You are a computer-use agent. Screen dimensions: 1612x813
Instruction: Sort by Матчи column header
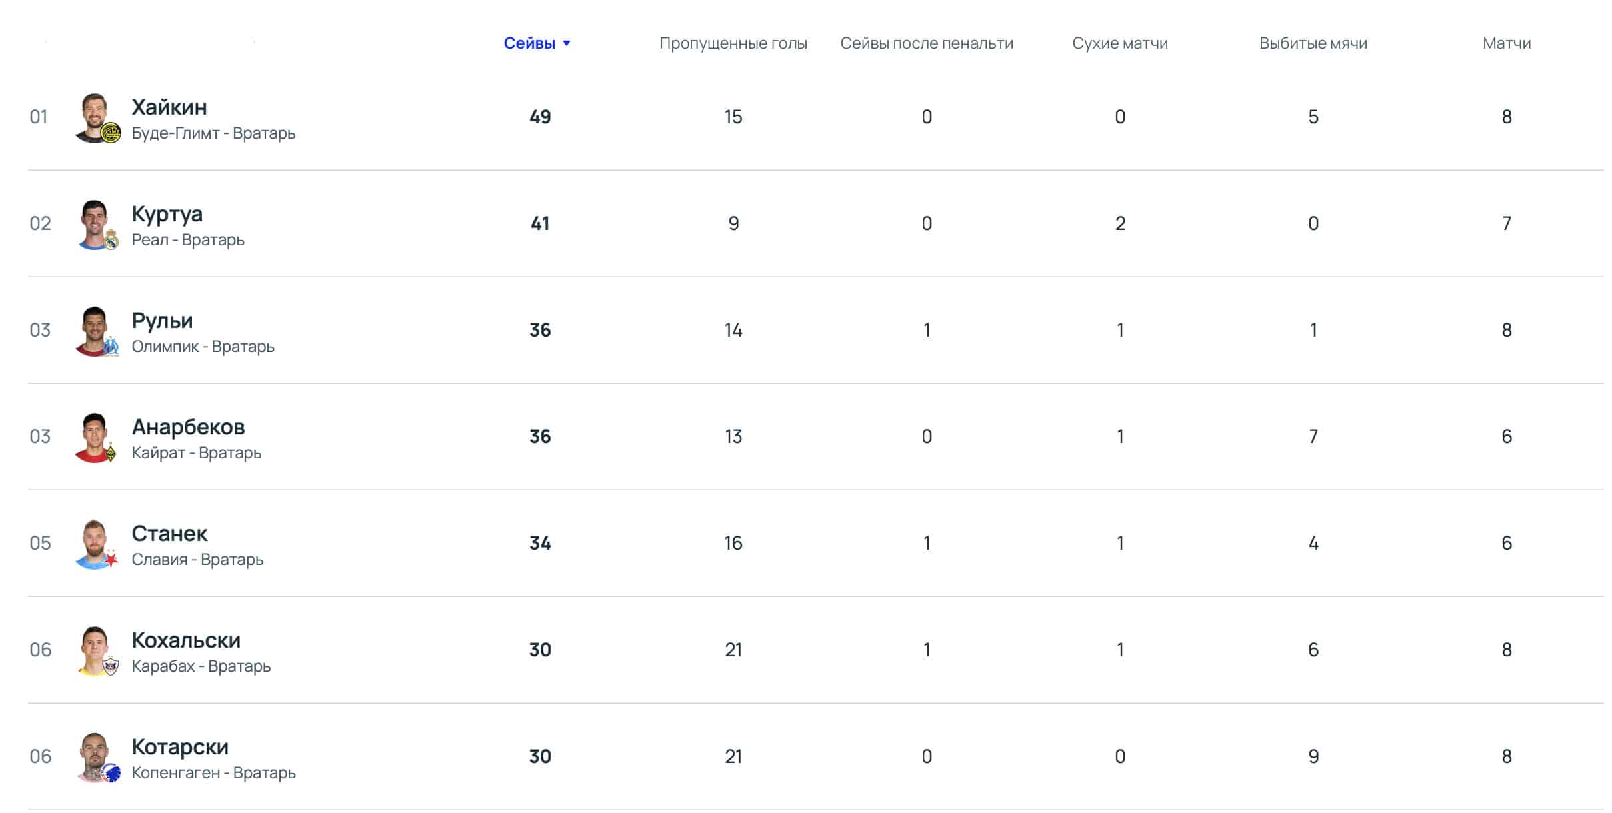click(1506, 43)
